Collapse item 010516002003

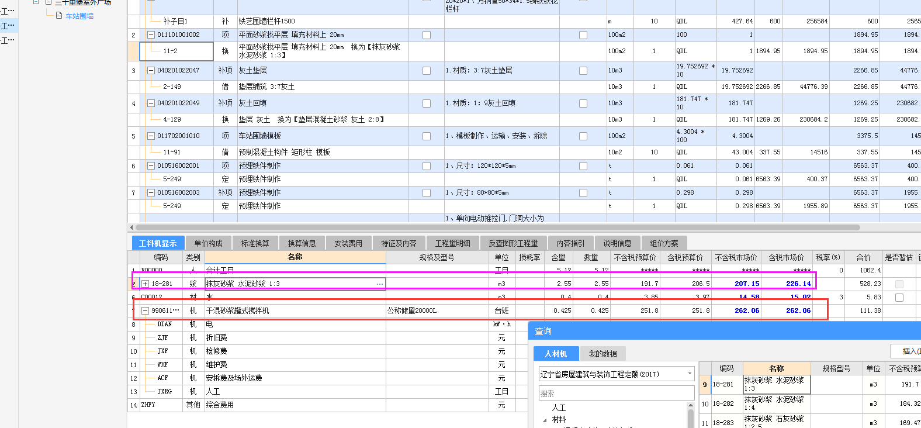[151, 193]
